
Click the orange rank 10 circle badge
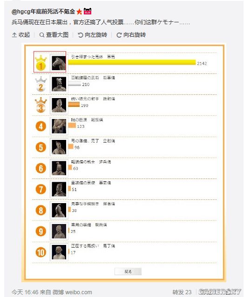tap(41, 252)
